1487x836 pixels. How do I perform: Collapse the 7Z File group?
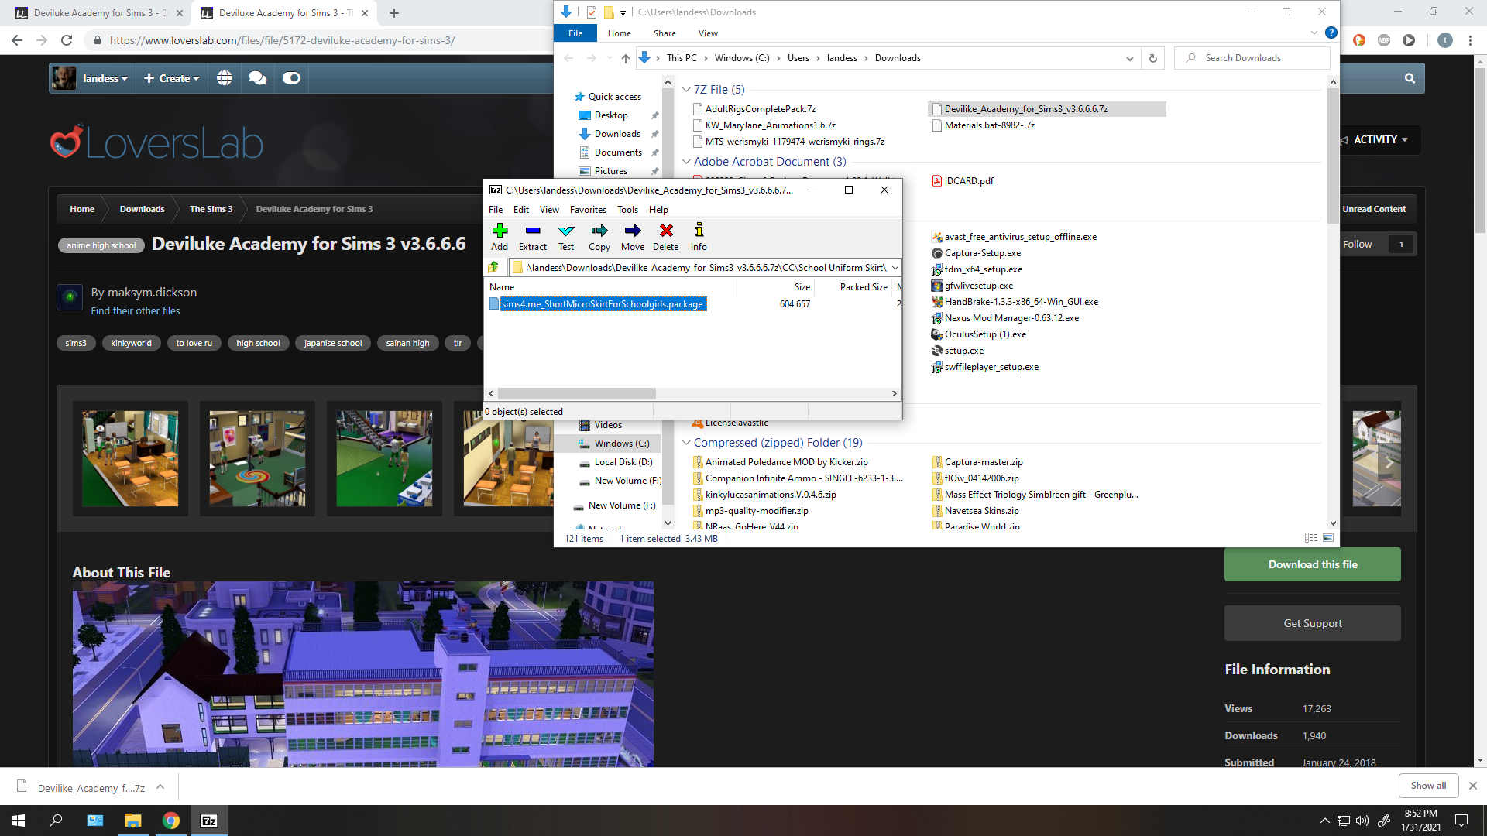click(x=686, y=90)
